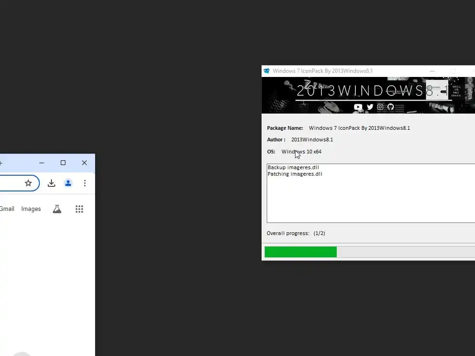The width and height of the screenshot is (475, 356).
Task: Open the Images link in Chrome
Action: [x=31, y=209]
